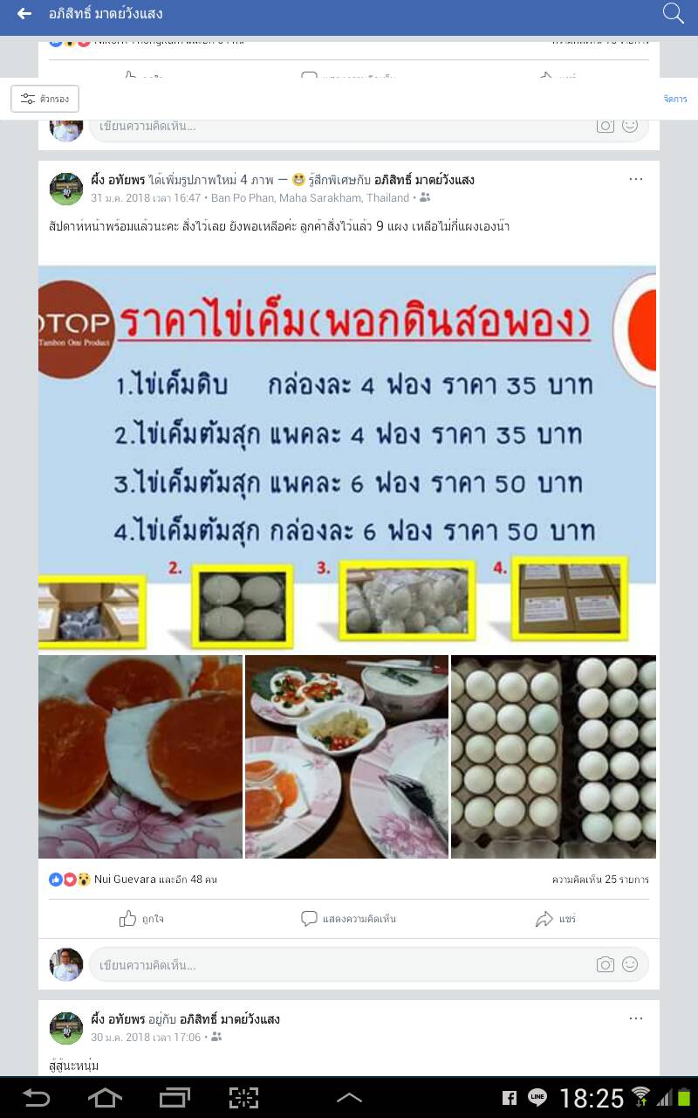The width and height of the screenshot is (698, 1118).
Task: Tap Android recent apps button
Action: coord(174,1098)
